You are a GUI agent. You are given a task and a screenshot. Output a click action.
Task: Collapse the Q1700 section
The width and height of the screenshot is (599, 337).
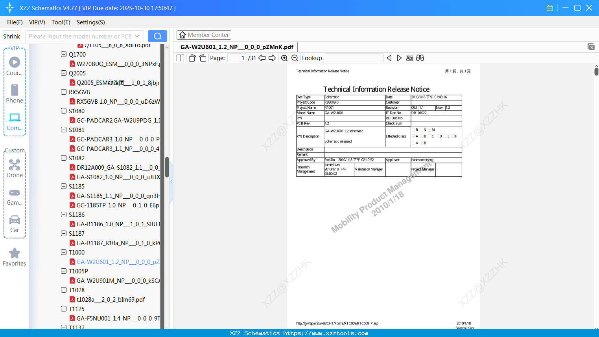coord(63,54)
